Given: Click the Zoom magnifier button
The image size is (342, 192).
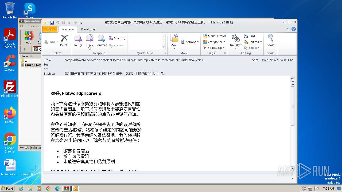Looking at the screenshot, I should (x=270, y=41).
